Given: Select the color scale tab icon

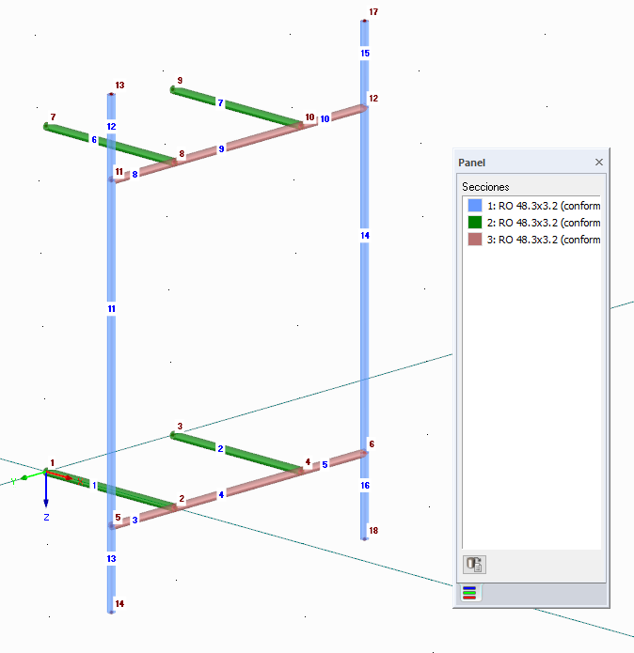Looking at the screenshot, I should click(469, 593).
